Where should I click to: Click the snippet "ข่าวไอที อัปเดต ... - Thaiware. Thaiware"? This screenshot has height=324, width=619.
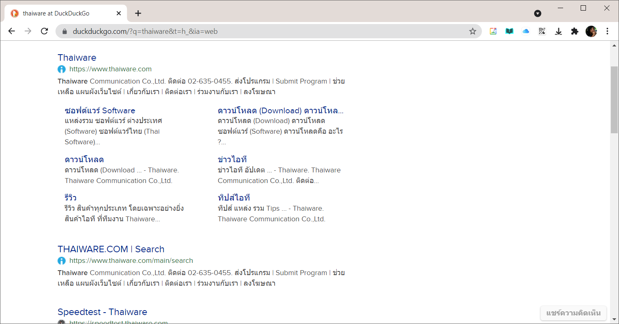tap(279, 170)
